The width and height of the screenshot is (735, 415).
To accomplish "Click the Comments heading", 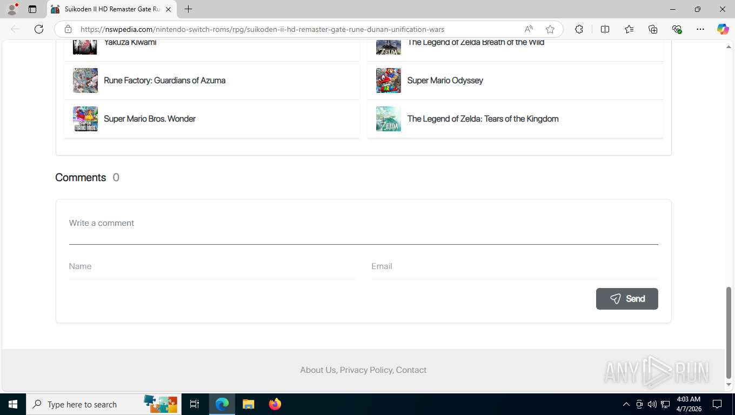I will pos(81,178).
